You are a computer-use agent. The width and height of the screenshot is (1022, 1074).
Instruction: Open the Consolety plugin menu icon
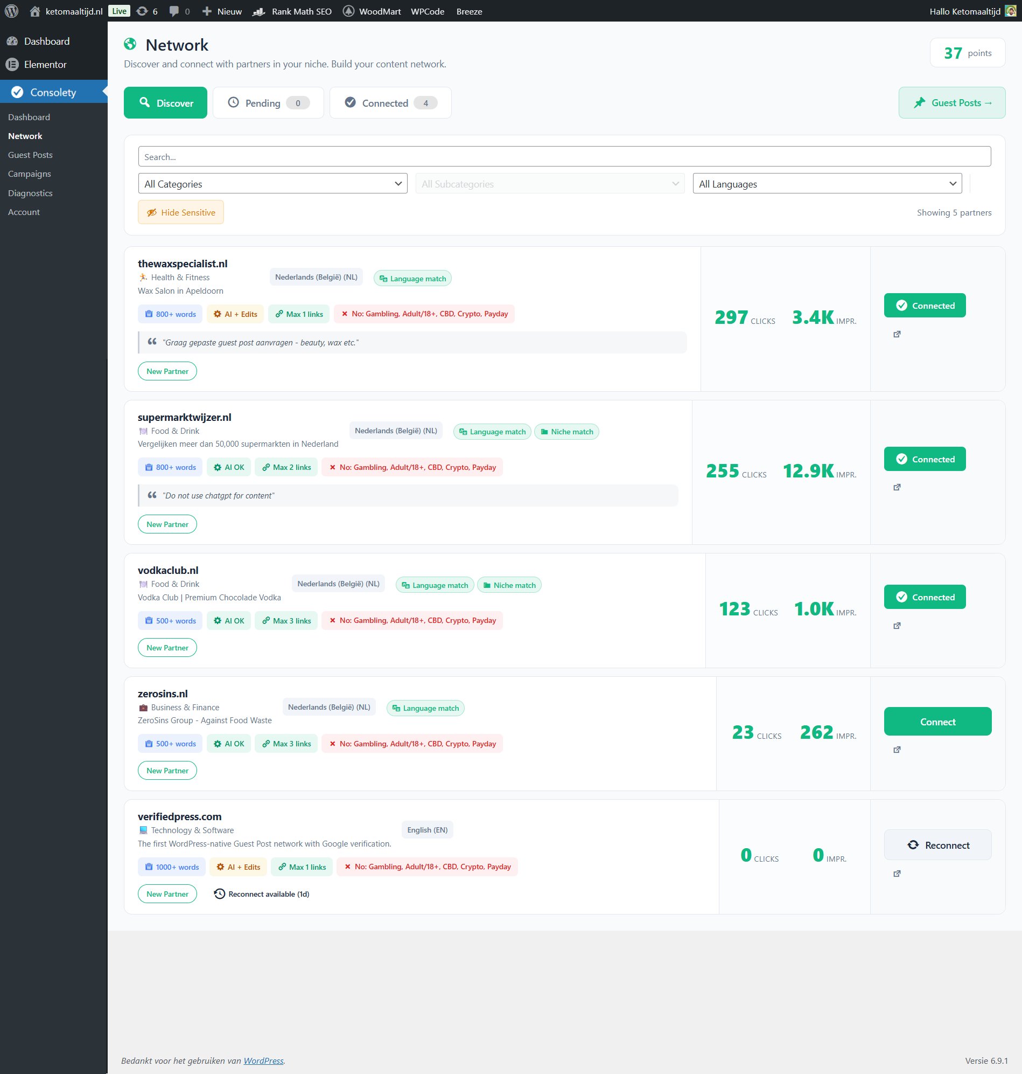[x=17, y=92]
